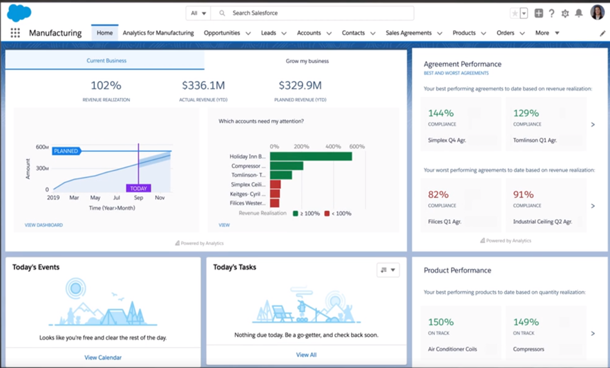Open the Accounts tab

click(x=309, y=33)
